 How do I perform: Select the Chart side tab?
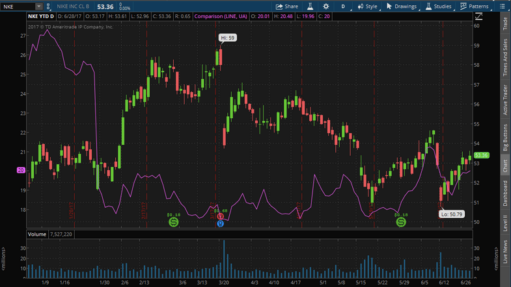pyautogui.click(x=505, y=166)
